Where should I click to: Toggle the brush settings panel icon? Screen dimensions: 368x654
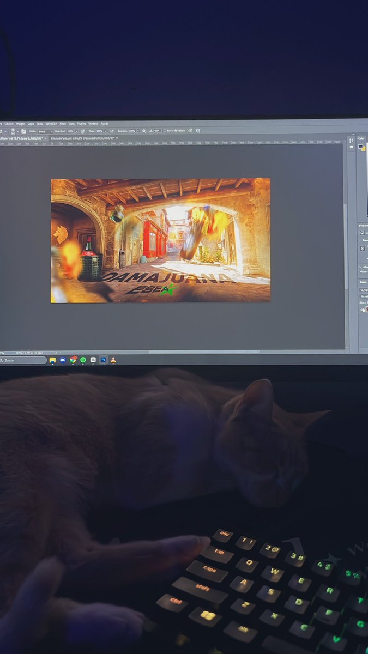click(x=23, y=131)
